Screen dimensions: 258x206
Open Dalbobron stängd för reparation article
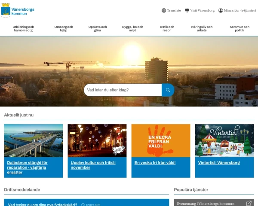coord(28,165)
